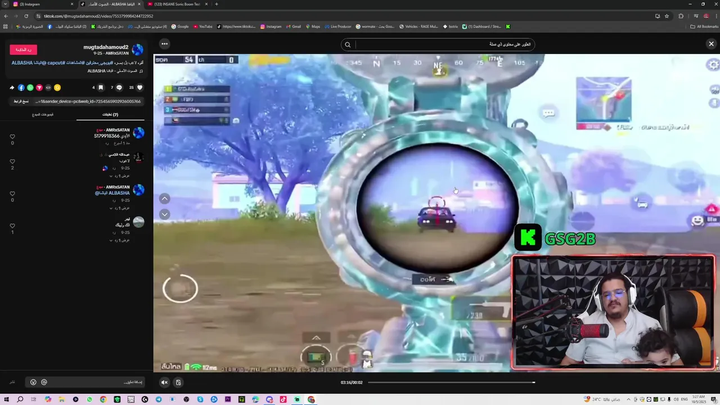Go to next video with down chevron
The image size is (720, 405).
164,214
